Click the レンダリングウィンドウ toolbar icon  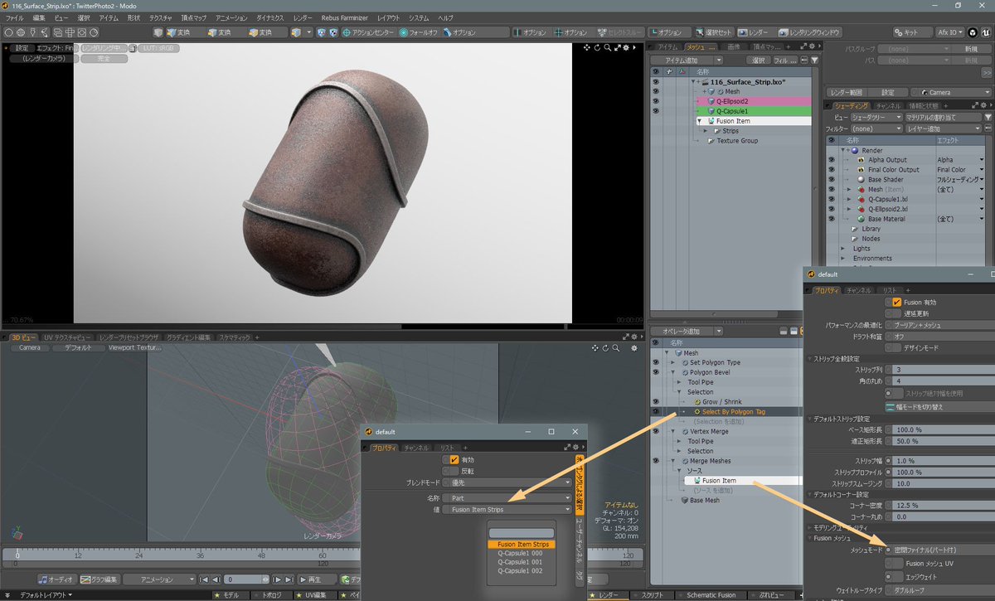[784, 32]
